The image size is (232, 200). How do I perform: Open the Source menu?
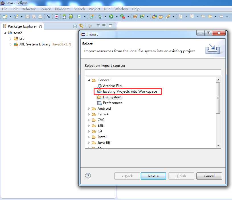tap(45, 9)
